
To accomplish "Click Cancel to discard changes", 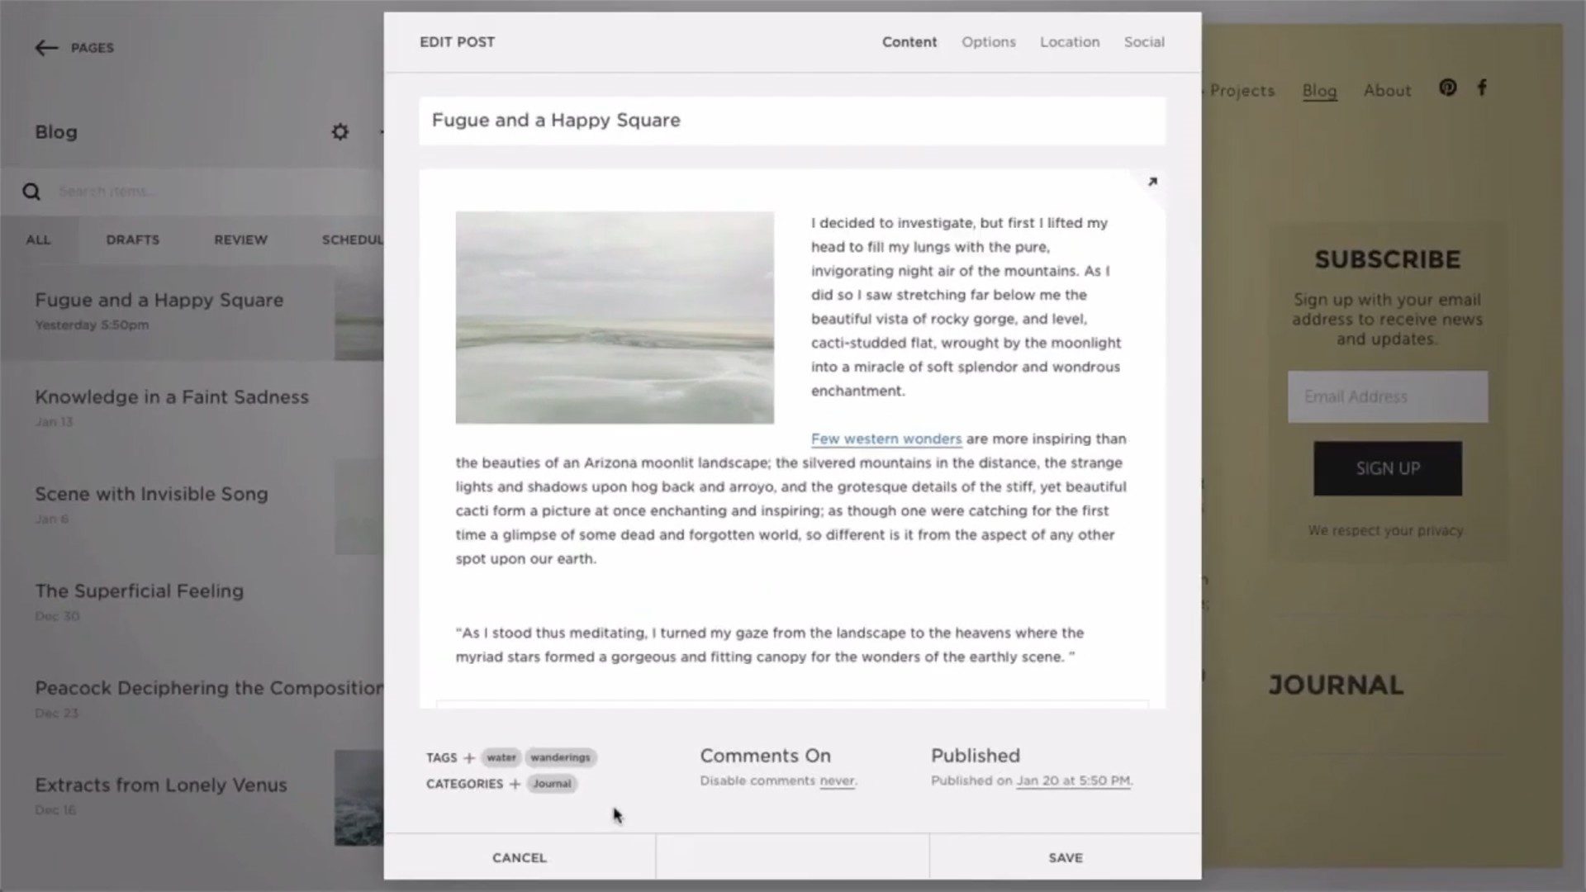I will coord(519,857).
